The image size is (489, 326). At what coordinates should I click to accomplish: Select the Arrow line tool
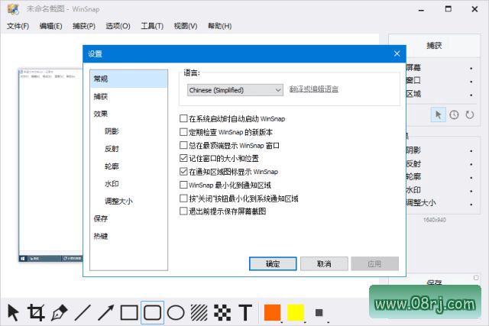[x=106, y=312]
